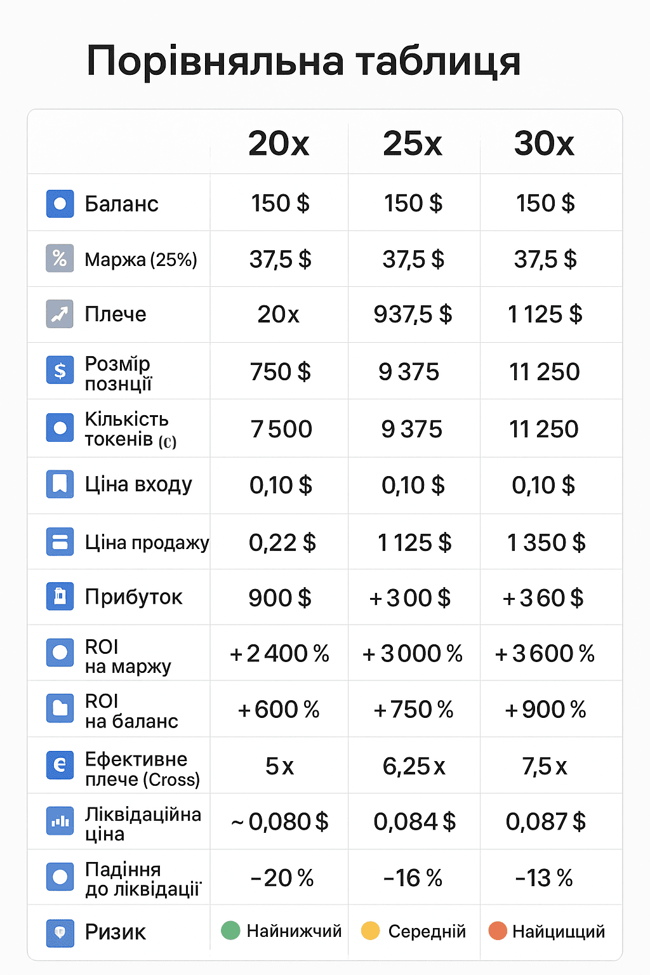
Task: Click the percent icon beside Маржа (25%)
Action: pyautogui.click(x=60, y=258)
